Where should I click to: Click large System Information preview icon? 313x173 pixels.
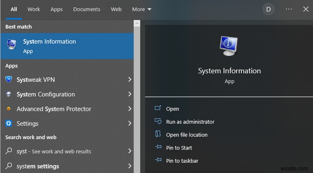229,46
